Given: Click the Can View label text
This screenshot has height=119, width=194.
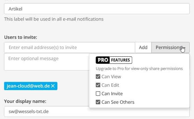Looking at the screenshot, I should pyautogui.click(x=111, y=77).
